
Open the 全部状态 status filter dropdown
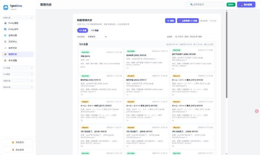tap(97, 37)
